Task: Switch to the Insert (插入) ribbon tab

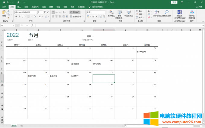Action: (x=19, y=6)
